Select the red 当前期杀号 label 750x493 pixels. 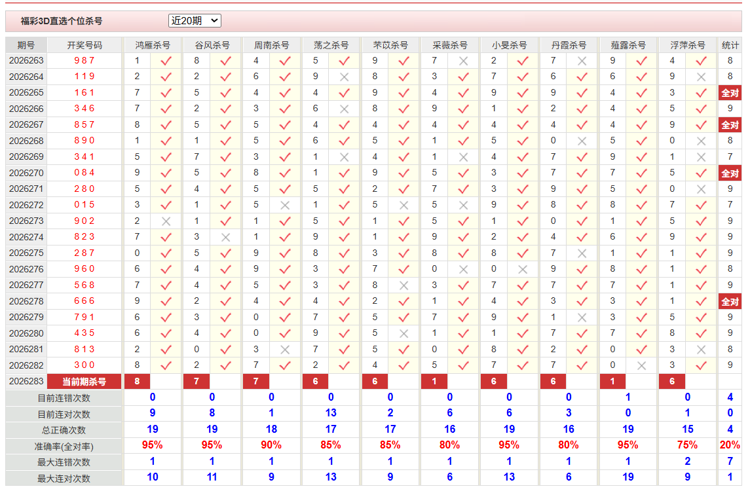coord(84,382)
